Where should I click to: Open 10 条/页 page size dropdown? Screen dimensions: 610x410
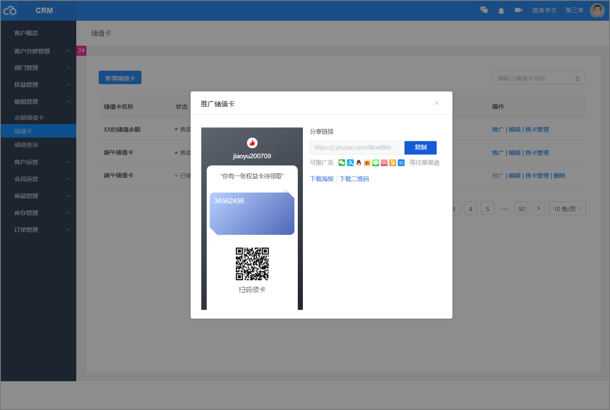tap(567, 209)
